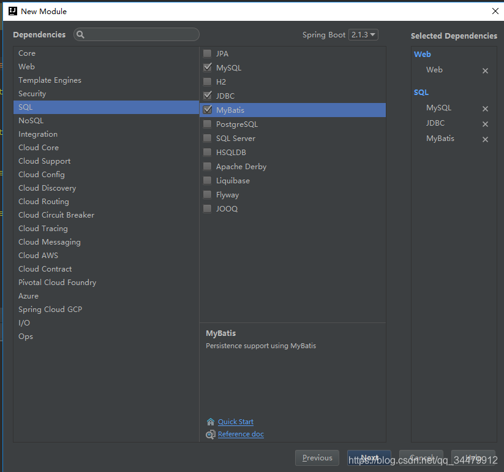Screen dimensions: 504x472
Task: Open the Spring Boot version dropdown
Action: coord(363,35)
